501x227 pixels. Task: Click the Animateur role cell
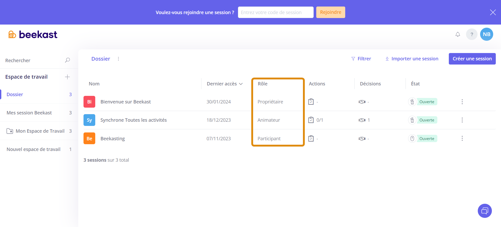tap(269, 120)
